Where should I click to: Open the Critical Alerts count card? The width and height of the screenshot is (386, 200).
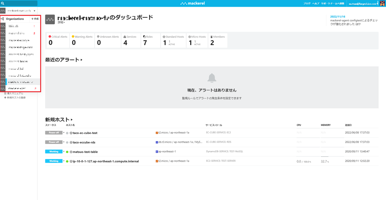[58, 41]
